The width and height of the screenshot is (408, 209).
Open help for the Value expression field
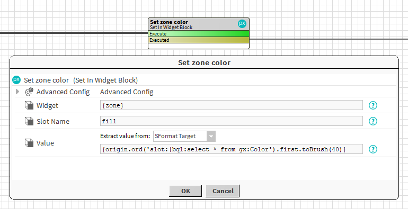coord(373,149)
